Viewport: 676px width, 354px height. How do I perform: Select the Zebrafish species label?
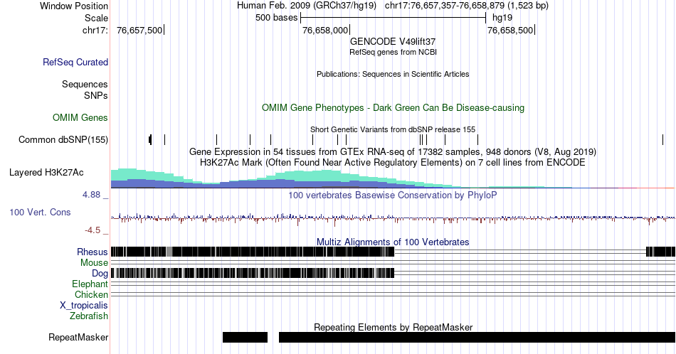[89, 316]
